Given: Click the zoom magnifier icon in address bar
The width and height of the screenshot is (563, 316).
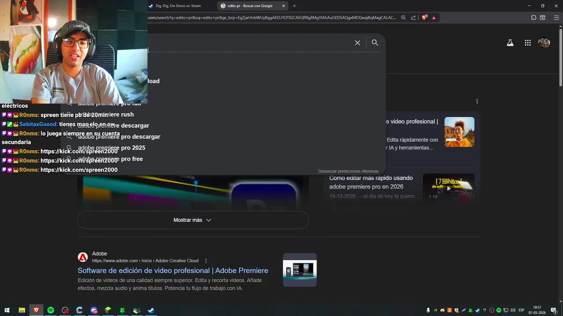Looking at the screenshot, I should pyautogui.click(x=403, y=18).
